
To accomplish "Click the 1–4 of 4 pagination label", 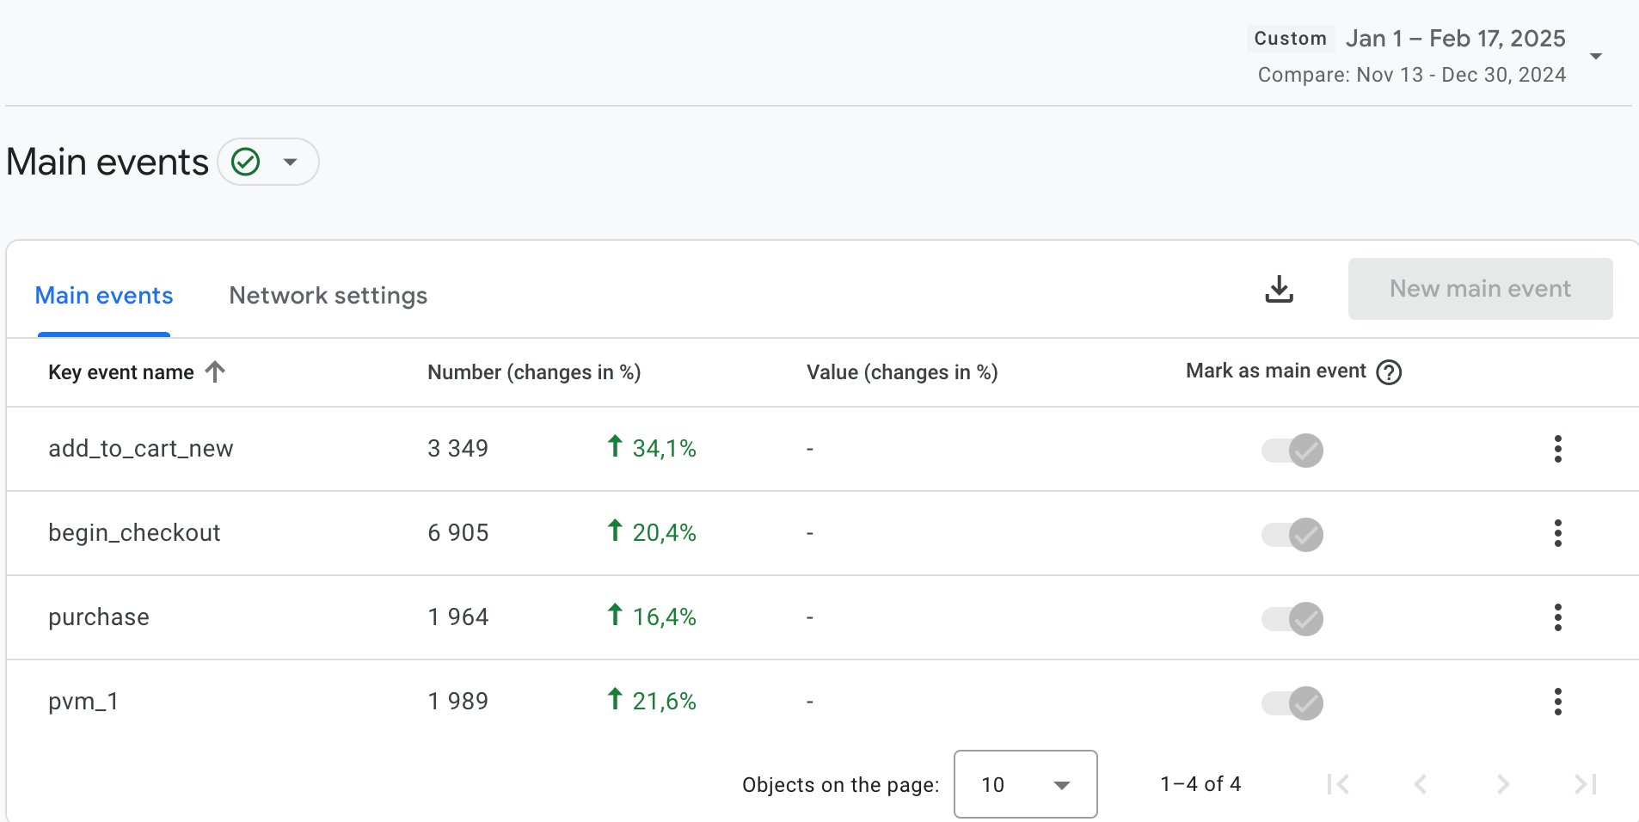I will point(1200,784).
